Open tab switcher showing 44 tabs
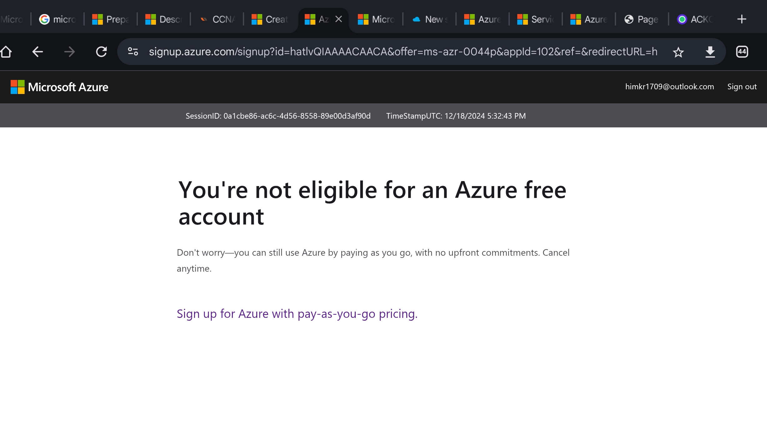 click(x=742, y=52)
